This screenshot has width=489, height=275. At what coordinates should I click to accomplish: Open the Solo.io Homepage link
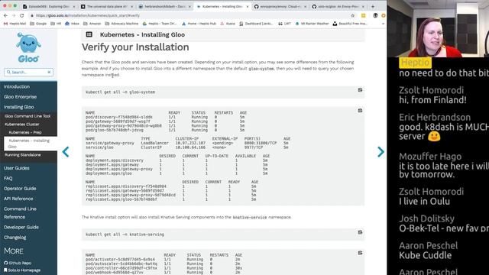click(22, 270)
